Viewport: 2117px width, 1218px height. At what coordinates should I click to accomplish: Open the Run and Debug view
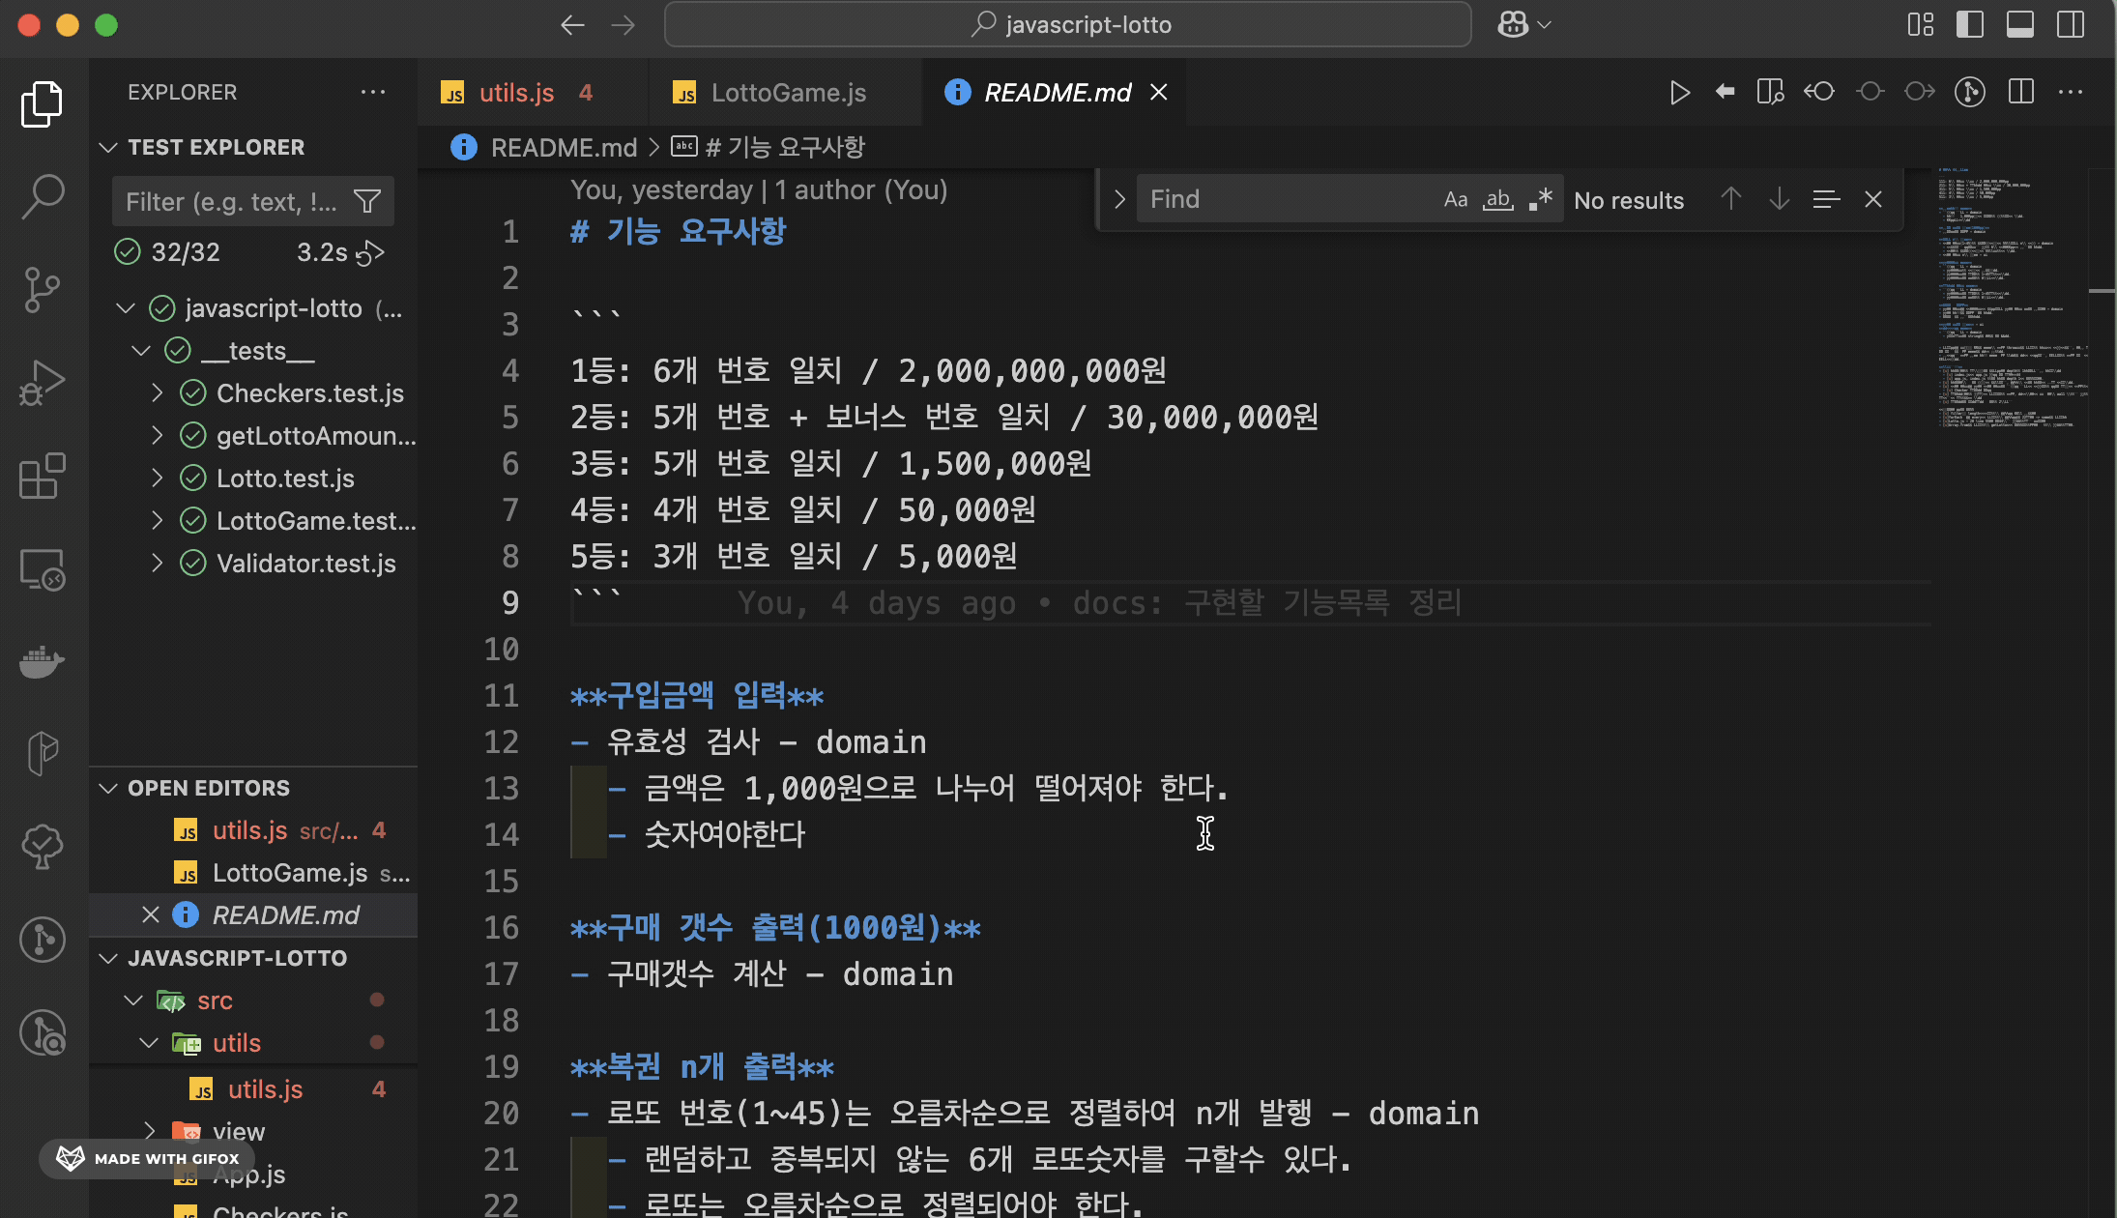coord(42,383)
